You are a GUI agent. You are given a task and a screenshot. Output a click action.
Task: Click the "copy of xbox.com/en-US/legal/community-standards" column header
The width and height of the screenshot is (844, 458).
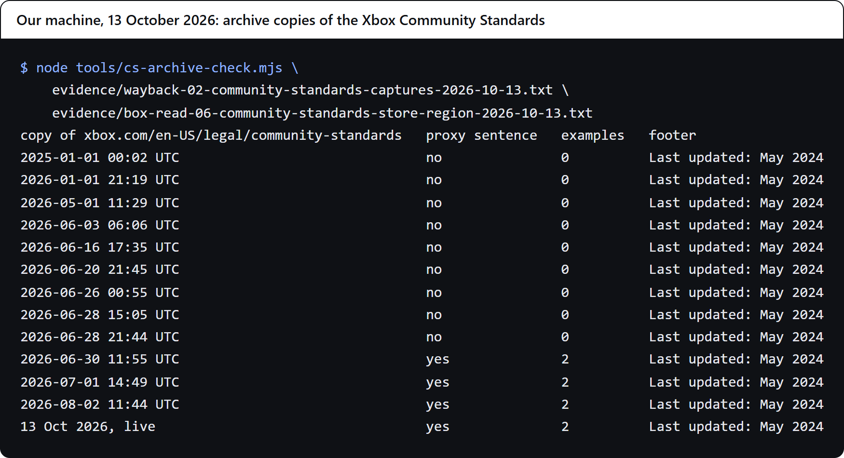pyautogui.click(x=211, y=135)
